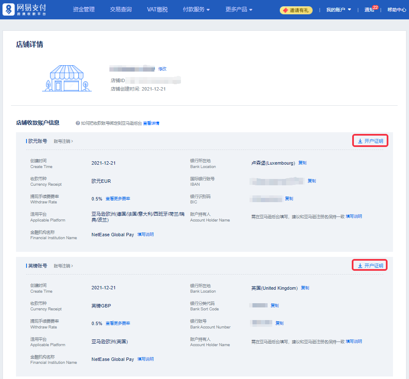The width and height of the screenshot is (409, 379).
Task: Click 查看详情 link about binding account
Action: coord(151,123)
